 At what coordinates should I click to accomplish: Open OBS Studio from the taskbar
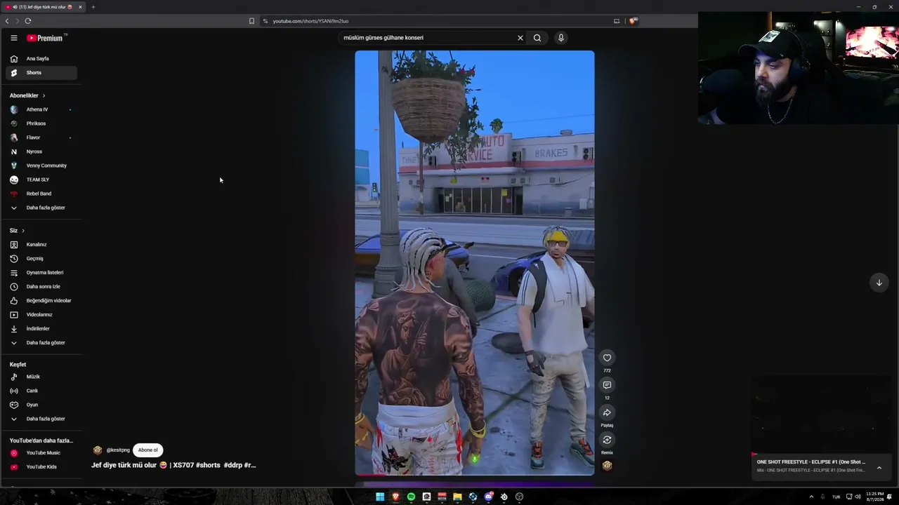pos(519,497)
